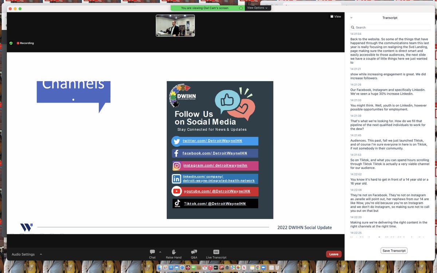Expand Audio Settings chevron menu
This screenshot has height=273, width=437.
41,254
